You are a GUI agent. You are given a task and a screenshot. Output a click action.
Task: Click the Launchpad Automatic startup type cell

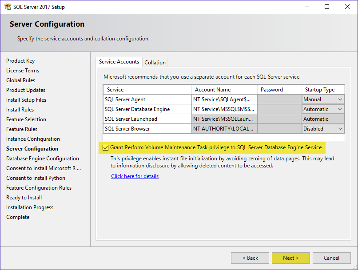(323, 119)
